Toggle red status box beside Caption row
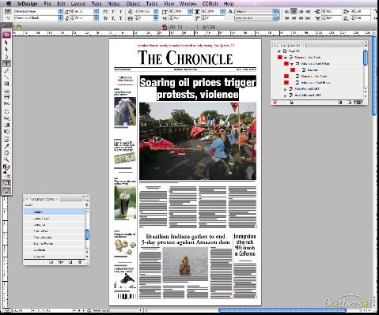 coord(293,69)
